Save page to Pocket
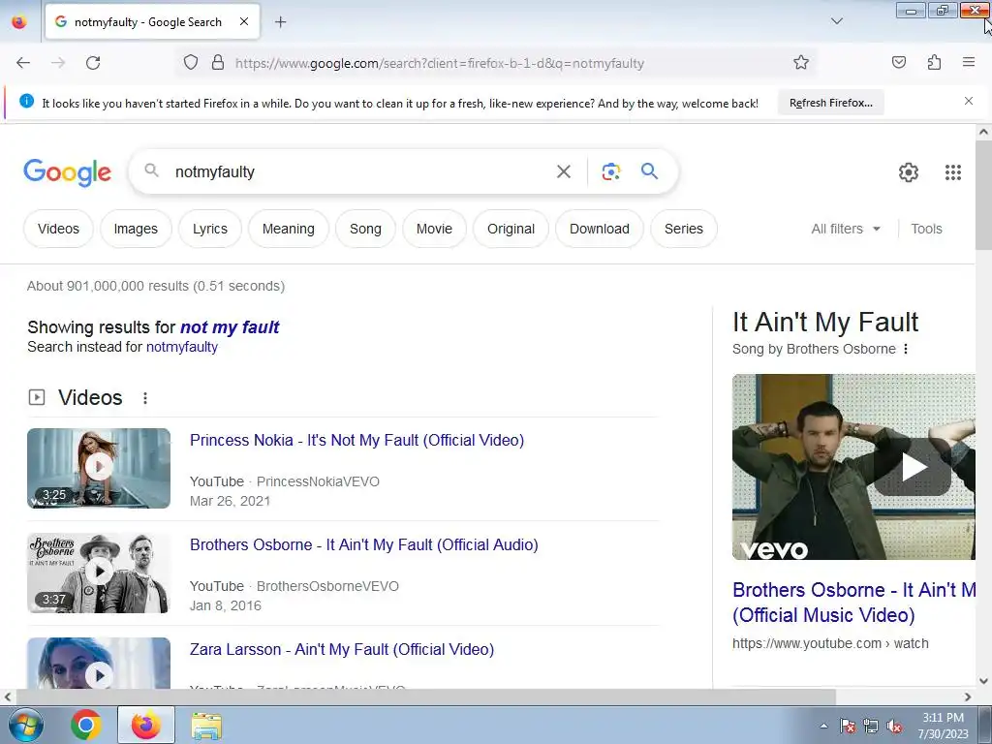The height and width of the screenshot is (744, 992). tap(898, 63)
